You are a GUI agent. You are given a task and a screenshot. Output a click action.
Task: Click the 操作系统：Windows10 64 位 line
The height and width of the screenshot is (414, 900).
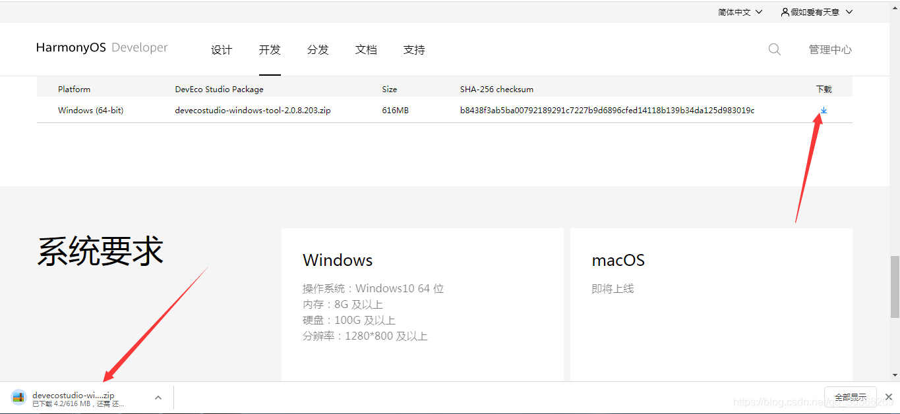tap(373, 288)
